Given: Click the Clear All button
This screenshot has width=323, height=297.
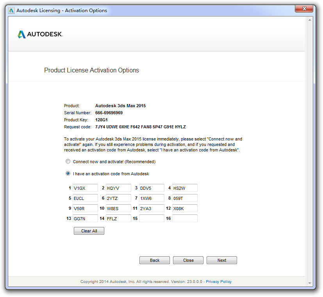Looking at the screenshot, I should [x=89, y=231].
